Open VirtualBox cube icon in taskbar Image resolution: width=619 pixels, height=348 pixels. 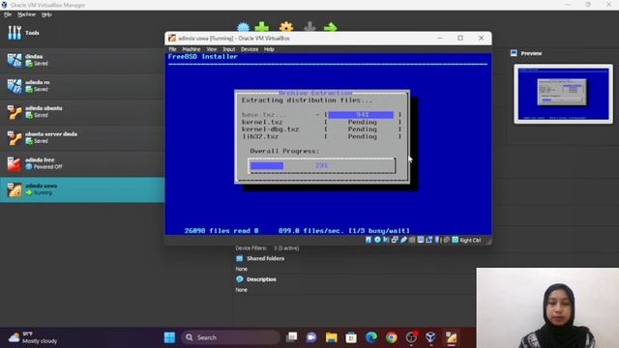(430, 337)
